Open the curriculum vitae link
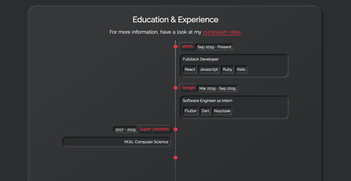Image resolution: width=351 pixels, height=181 pixels. (222, 32)
